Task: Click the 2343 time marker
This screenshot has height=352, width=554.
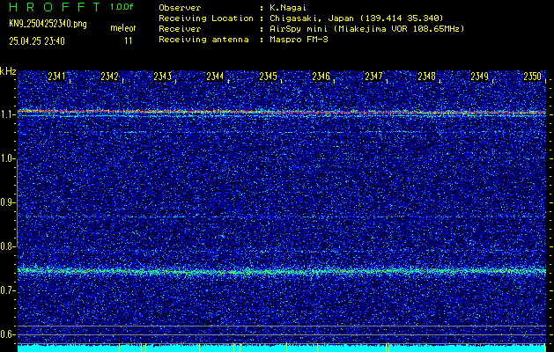Action: point(163,77)
